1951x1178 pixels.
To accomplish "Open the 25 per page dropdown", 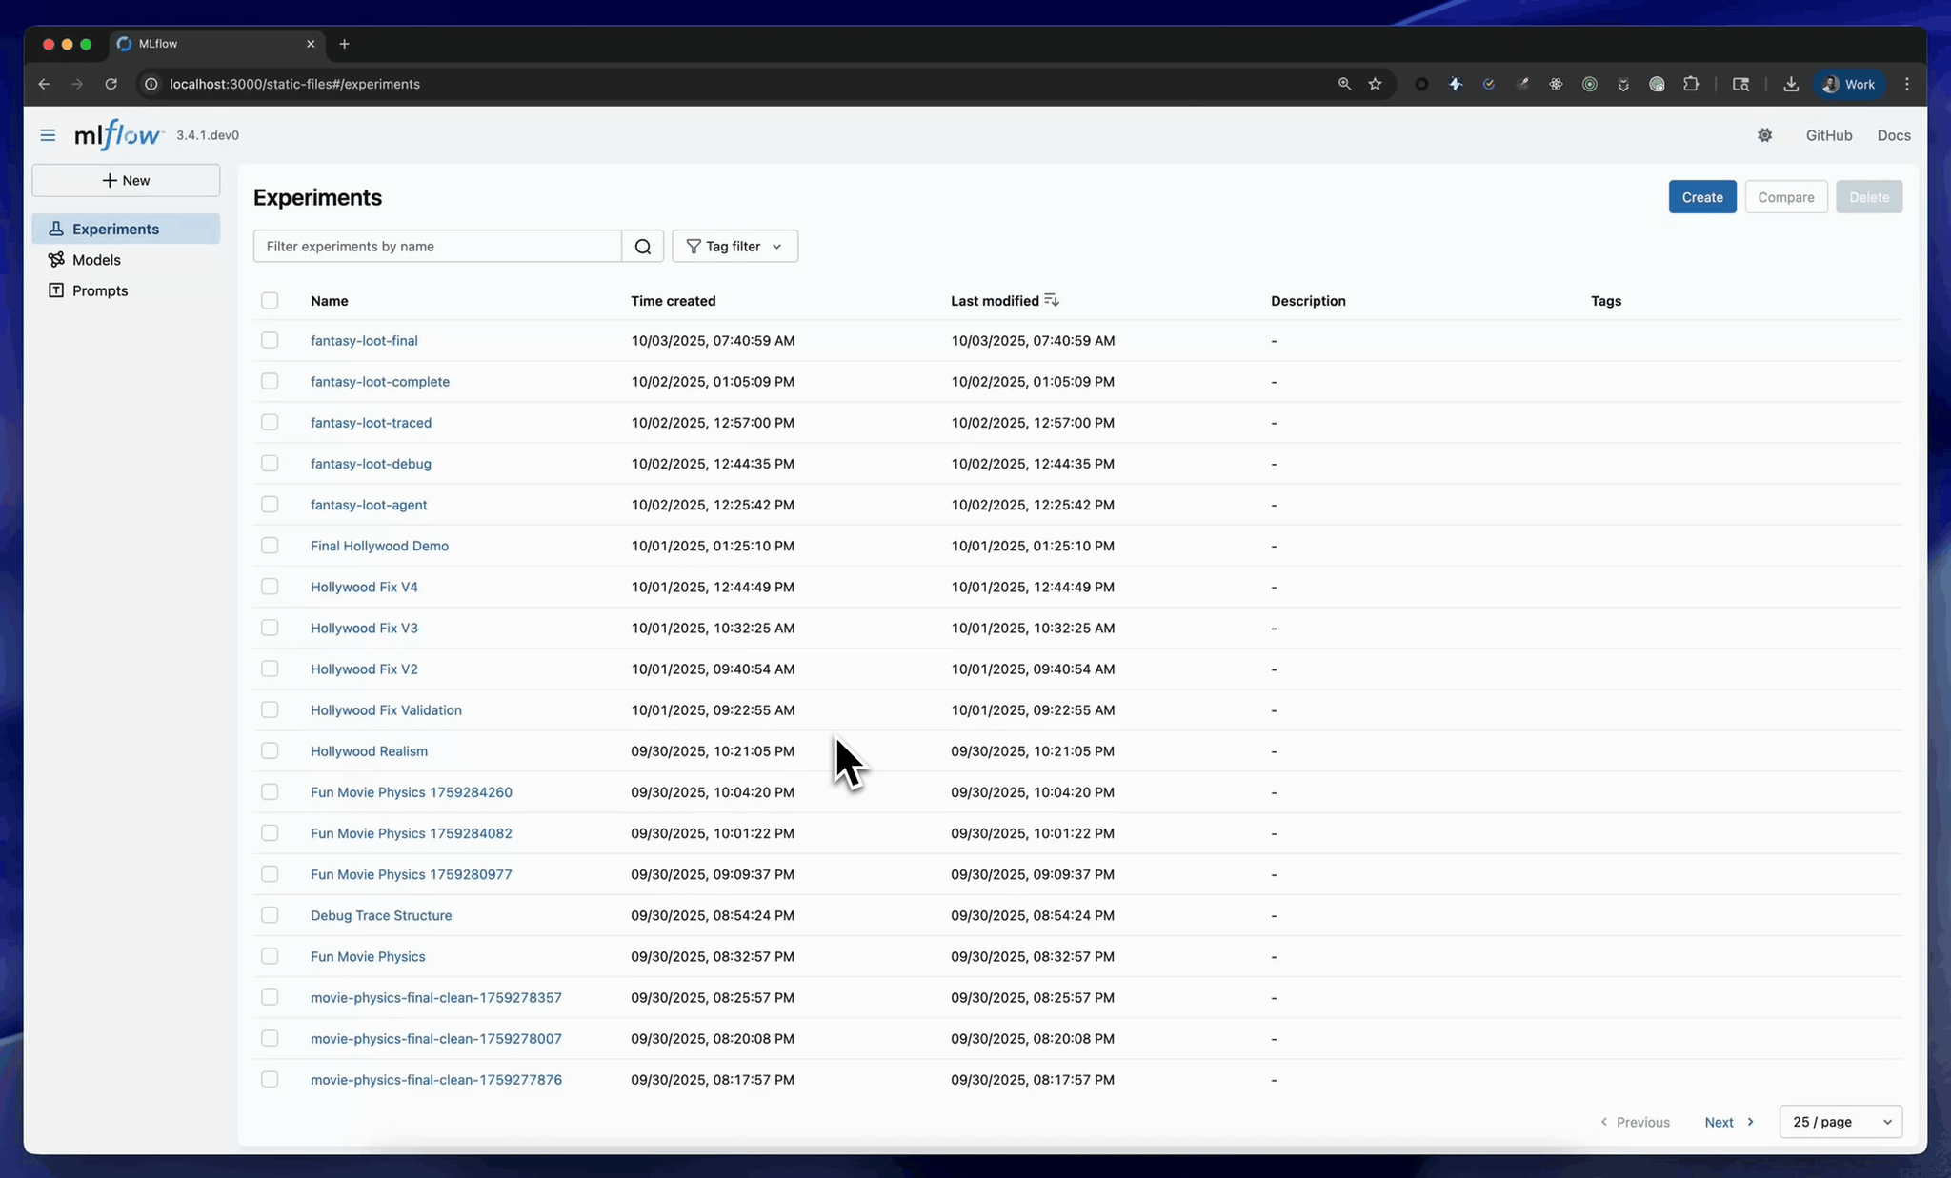I will point(1840,1122).
